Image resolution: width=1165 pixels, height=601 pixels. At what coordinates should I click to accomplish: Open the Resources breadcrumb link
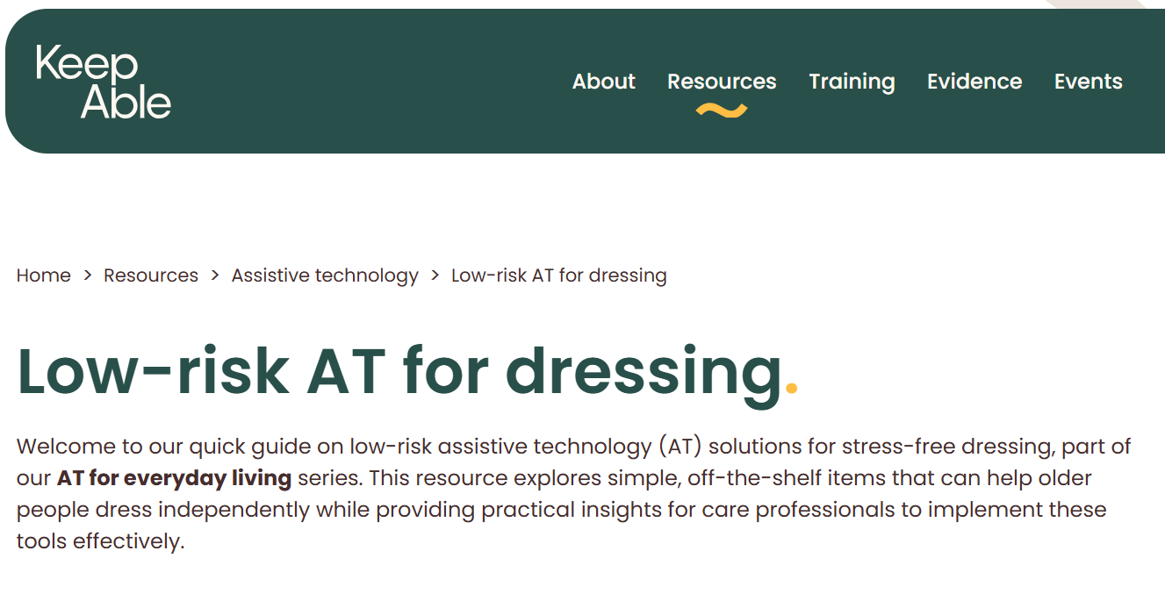[150, 275]
